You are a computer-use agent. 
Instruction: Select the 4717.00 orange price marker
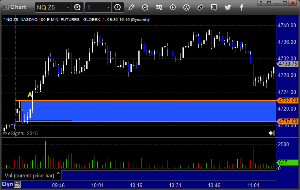point(287,121)
